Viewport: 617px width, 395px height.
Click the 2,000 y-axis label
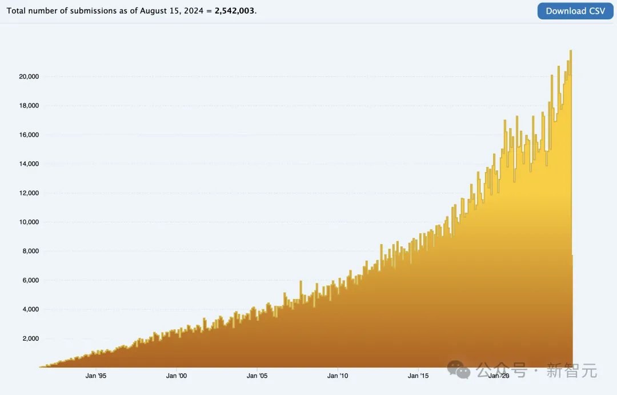tap(31, 338)
